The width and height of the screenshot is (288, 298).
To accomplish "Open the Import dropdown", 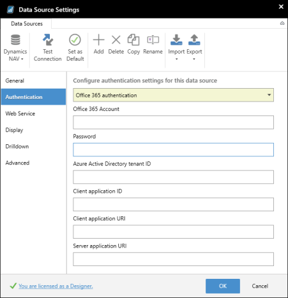I will [176, 47].
